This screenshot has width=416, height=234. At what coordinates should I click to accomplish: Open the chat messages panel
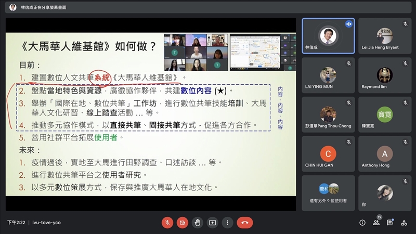390,223
